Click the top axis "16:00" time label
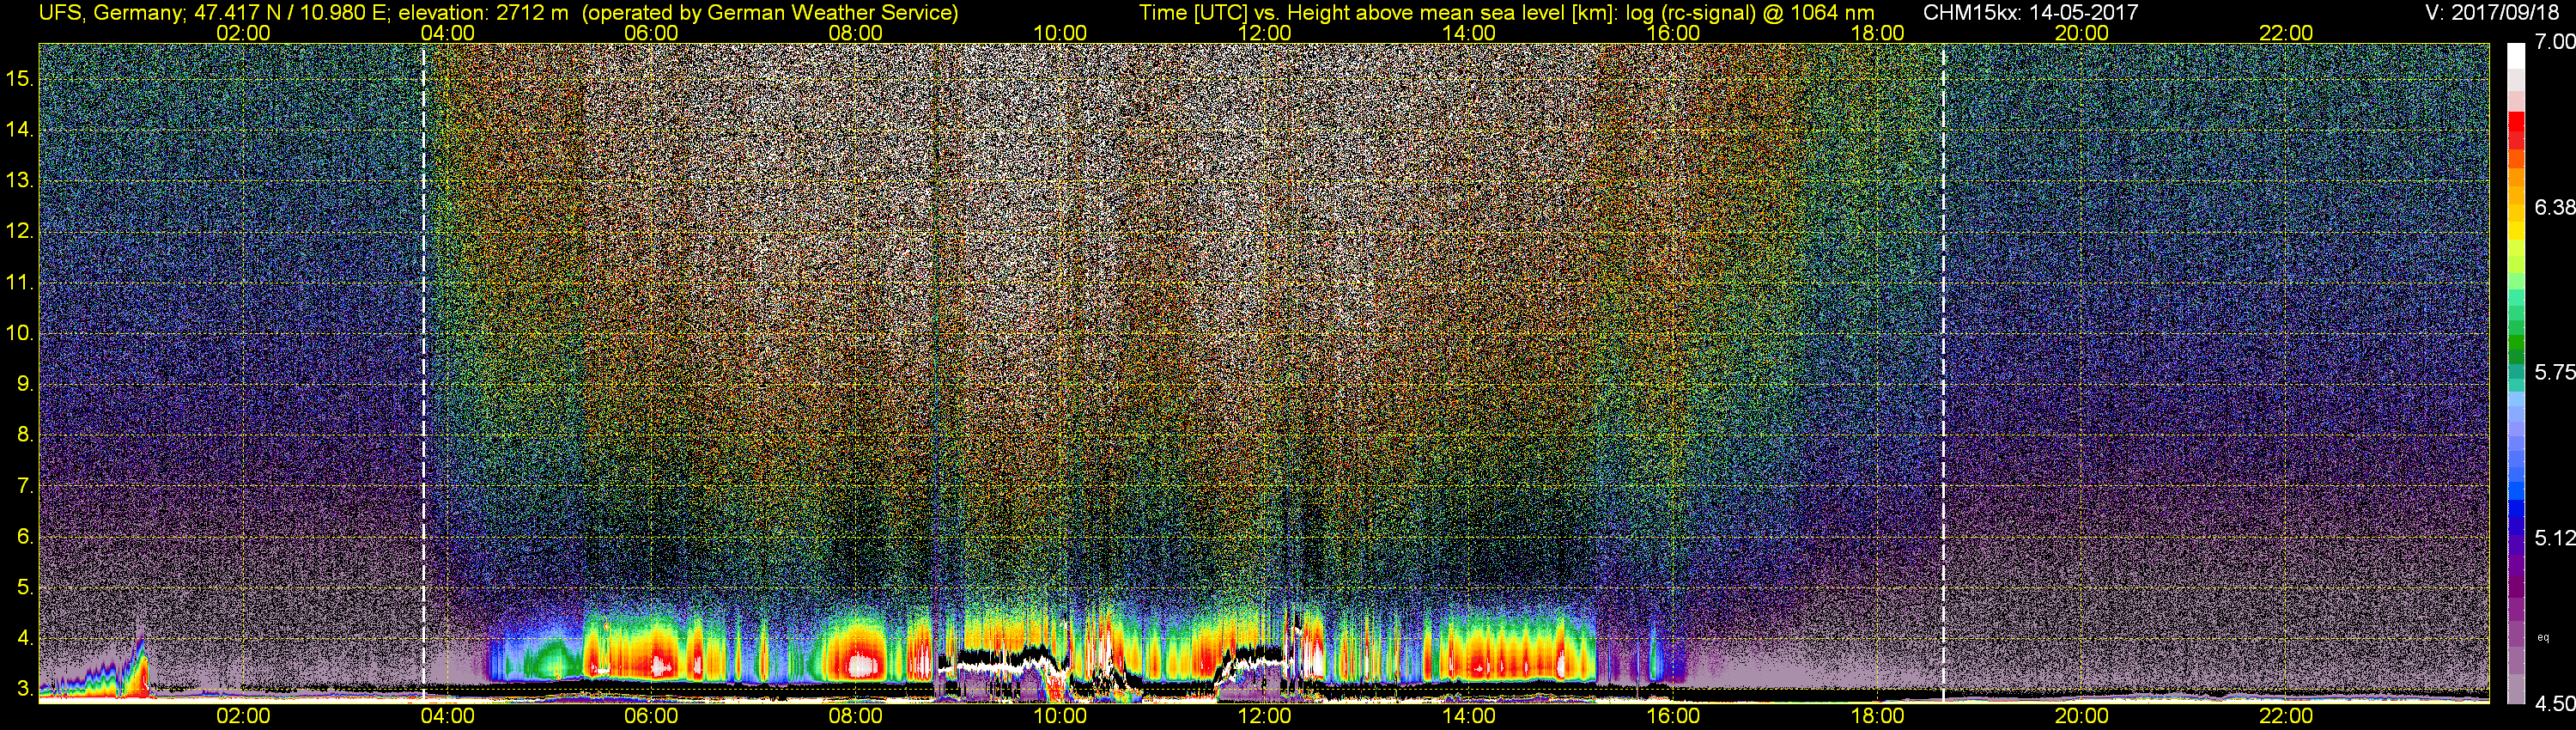The height and width of the screenshot is (730, 2576). coord(1673,33)
